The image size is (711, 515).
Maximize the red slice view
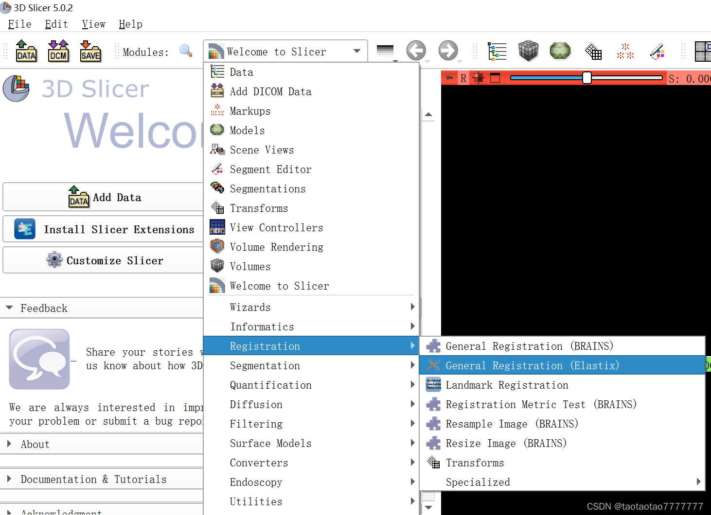[495, 78]
